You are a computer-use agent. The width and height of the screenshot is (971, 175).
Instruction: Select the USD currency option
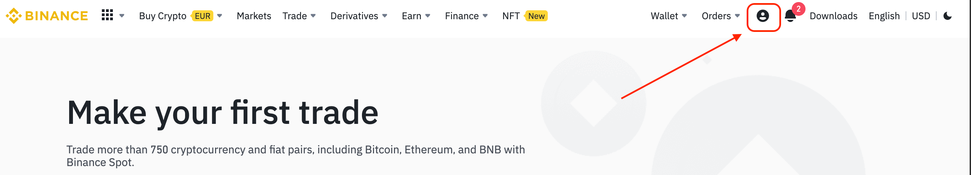921,16
